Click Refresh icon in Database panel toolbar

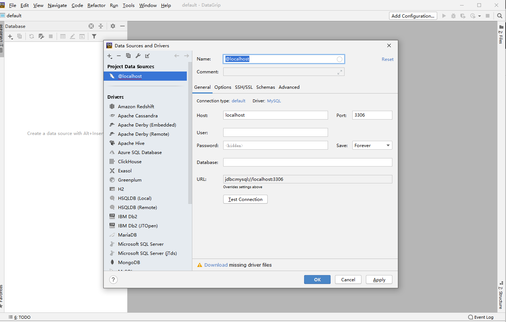32,36
